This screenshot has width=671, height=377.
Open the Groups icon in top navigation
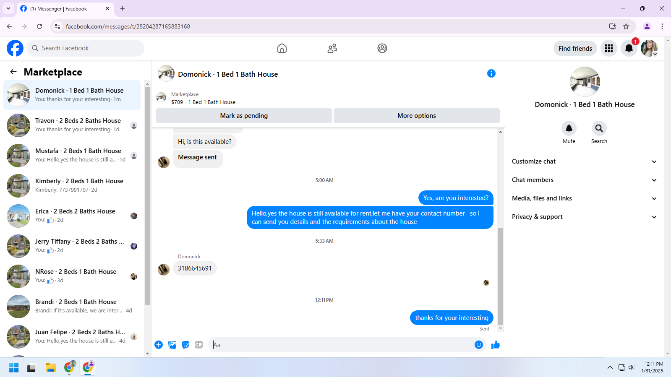point(382,48)
